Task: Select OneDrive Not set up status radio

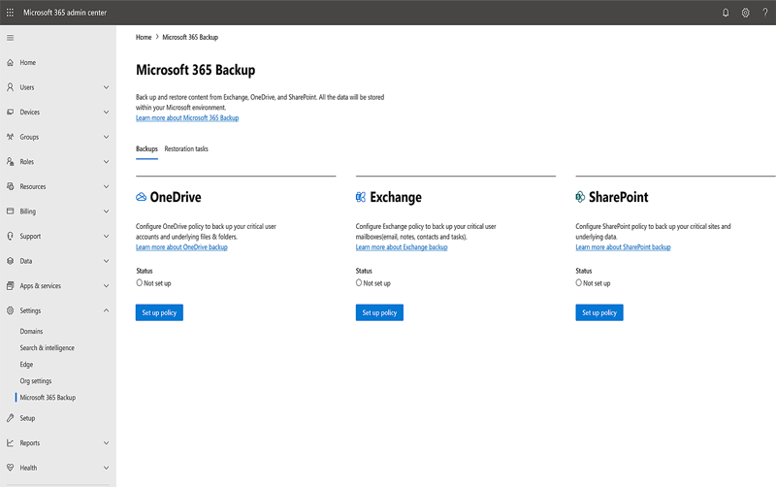Action: [139, 282]
